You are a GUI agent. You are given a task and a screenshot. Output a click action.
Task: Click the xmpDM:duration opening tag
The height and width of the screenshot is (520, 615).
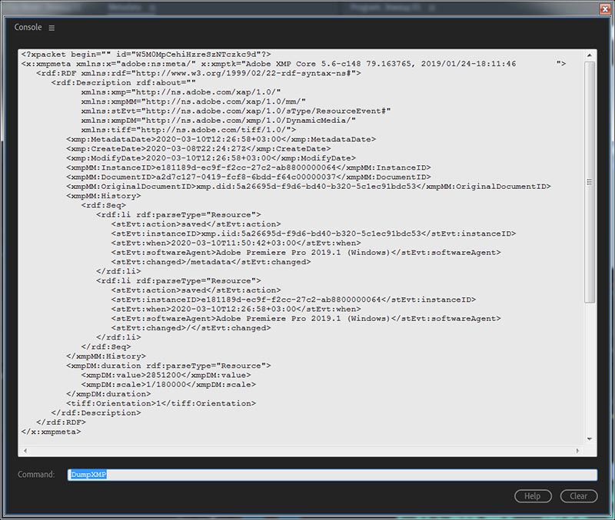tap(168, 366)
